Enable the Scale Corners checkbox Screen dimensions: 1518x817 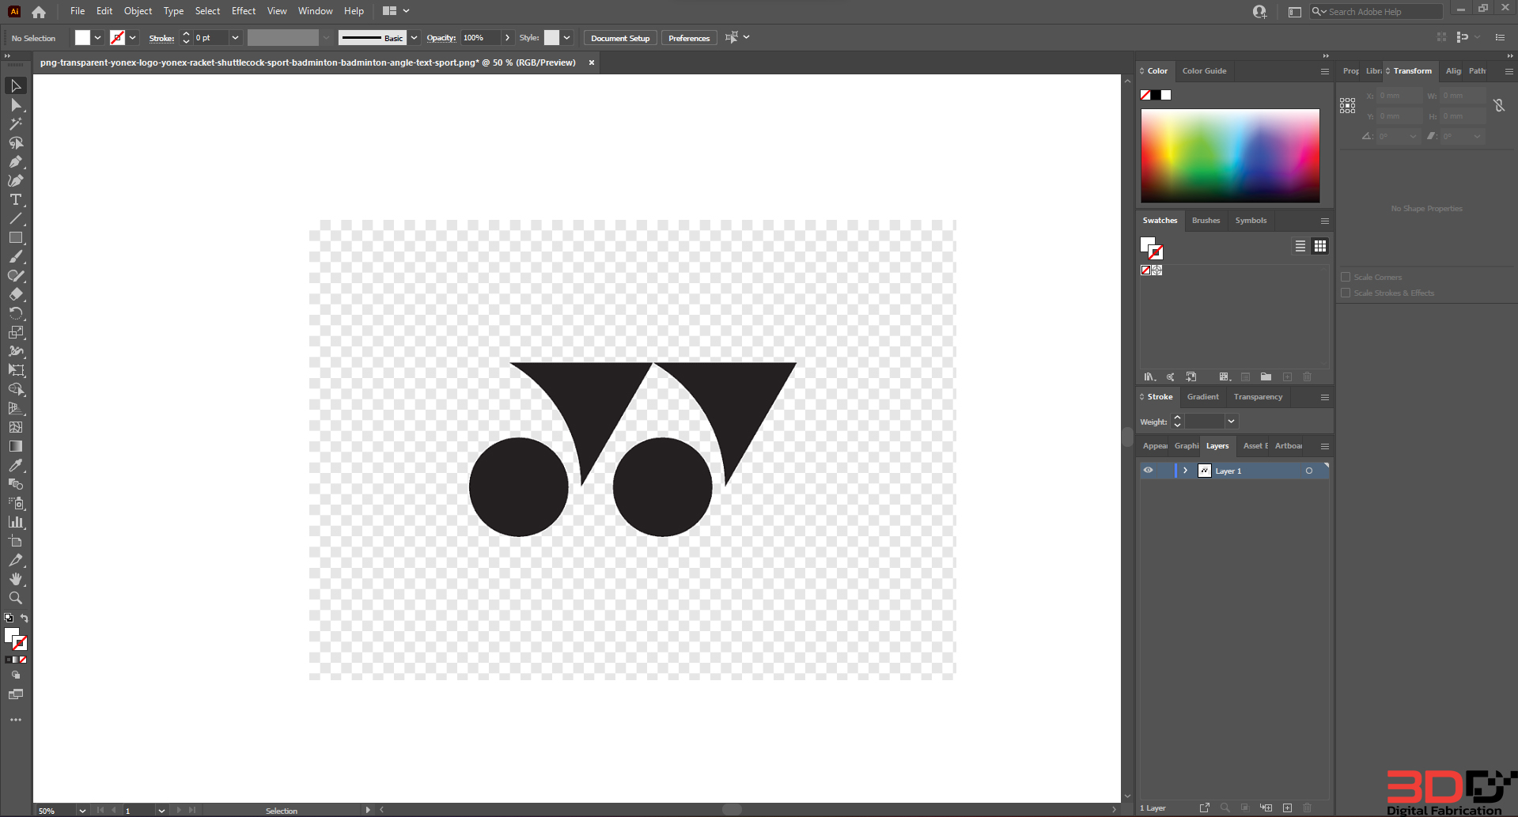1346,278
